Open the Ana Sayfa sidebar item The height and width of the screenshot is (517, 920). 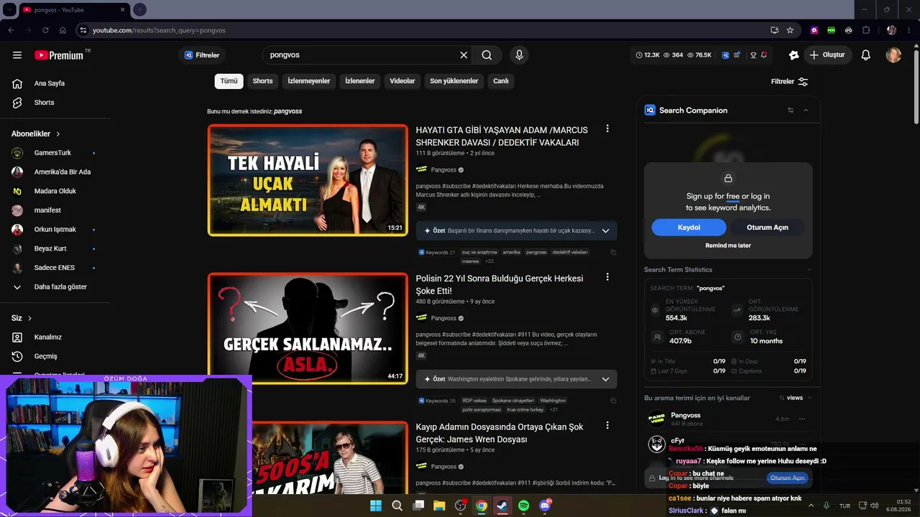tap(49, 83)
